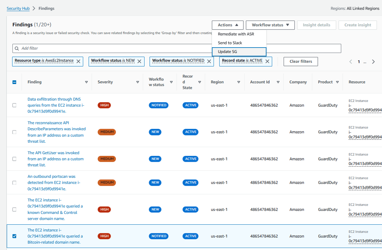
Task: Click the HIGH severity badge on Bitcoin finding
Action: point(104,236)
